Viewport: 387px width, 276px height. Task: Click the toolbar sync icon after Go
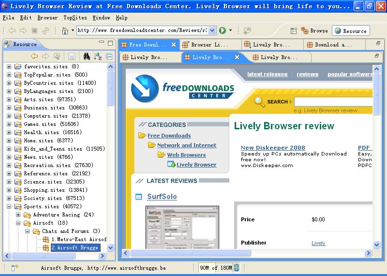pos(247,31)
